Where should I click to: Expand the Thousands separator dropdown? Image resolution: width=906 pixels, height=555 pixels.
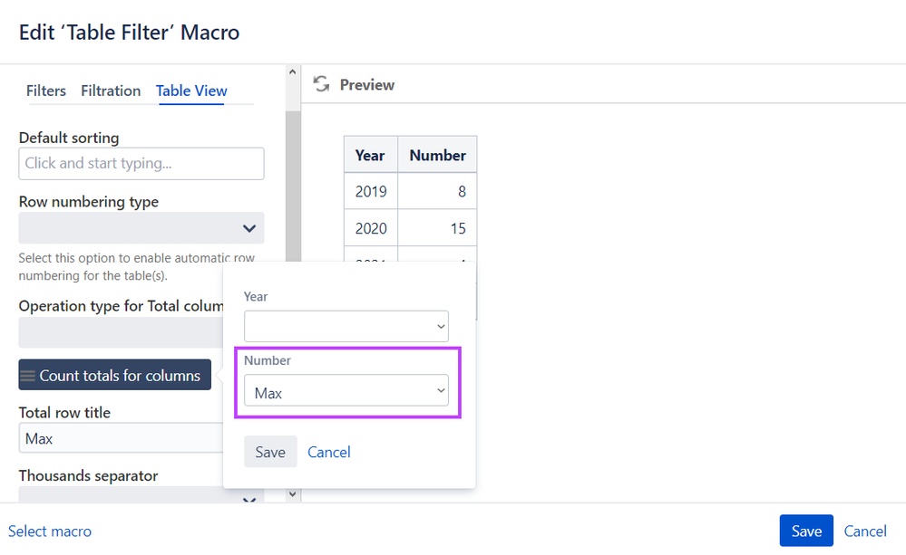141,494
